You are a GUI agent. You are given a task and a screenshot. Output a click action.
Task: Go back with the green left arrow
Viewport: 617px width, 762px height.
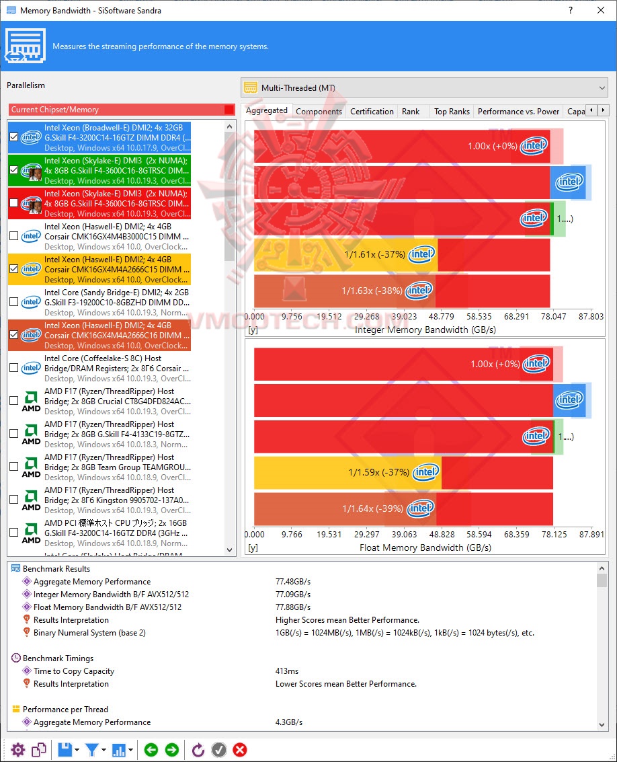pos(151,750)
